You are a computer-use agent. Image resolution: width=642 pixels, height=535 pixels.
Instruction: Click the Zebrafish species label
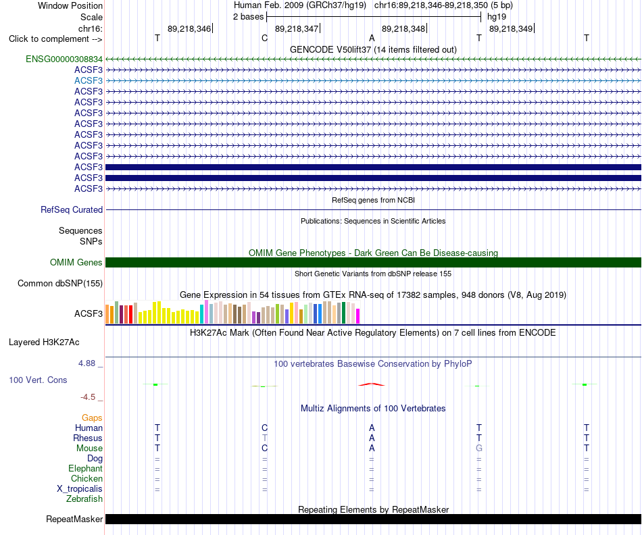[84, 499]
